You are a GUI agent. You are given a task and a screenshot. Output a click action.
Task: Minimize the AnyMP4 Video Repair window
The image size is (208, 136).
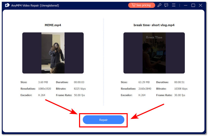tap(186, 5)
